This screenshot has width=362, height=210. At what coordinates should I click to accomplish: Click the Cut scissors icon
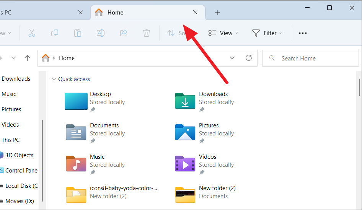[32, 33]
